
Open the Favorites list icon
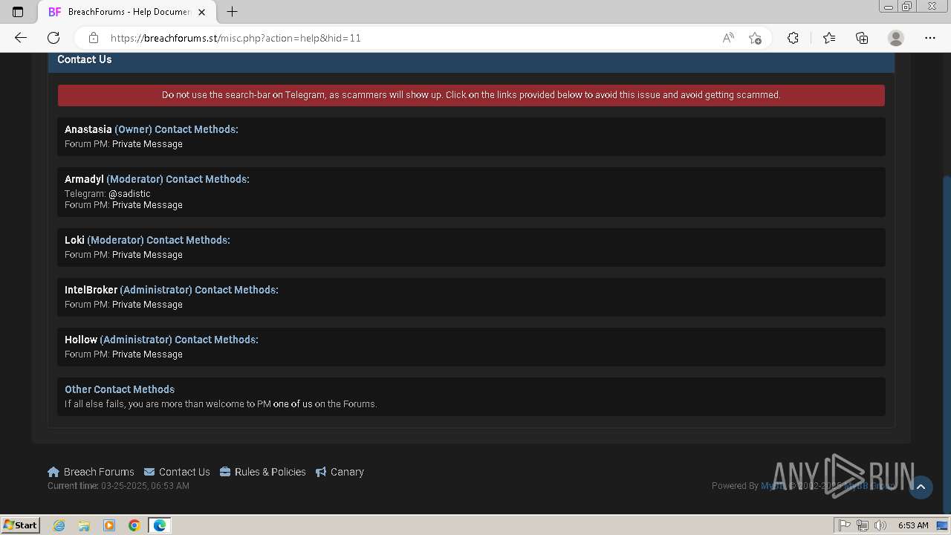pyautogui.click(x=829, y=38)
